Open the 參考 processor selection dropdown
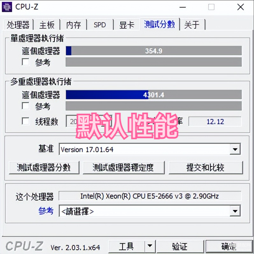The width and height of the screenshot is (254, 254). point(235,211)
